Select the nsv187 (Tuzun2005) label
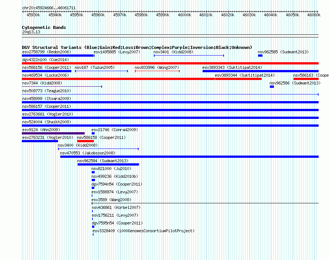The image size is (329, 260). coord(95,67)
